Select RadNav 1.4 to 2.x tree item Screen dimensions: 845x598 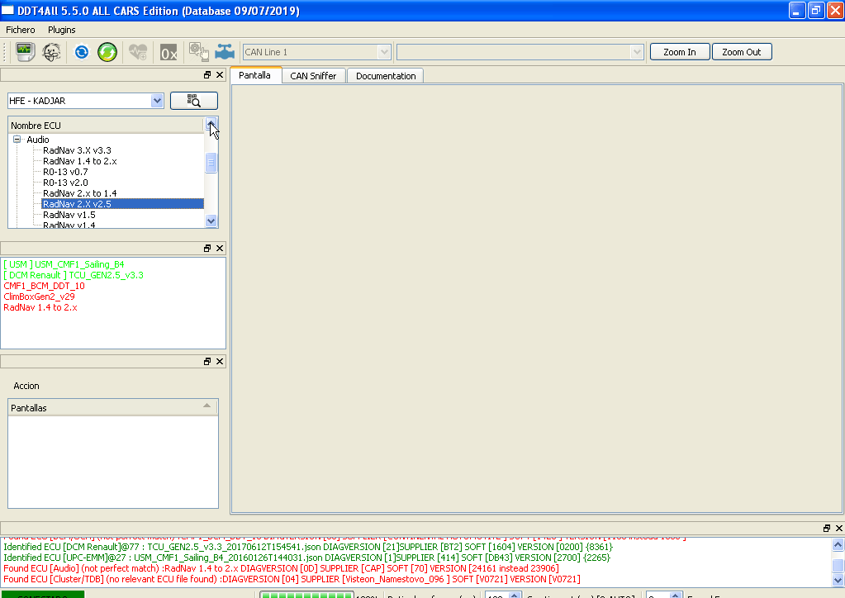tap(80, 161)
